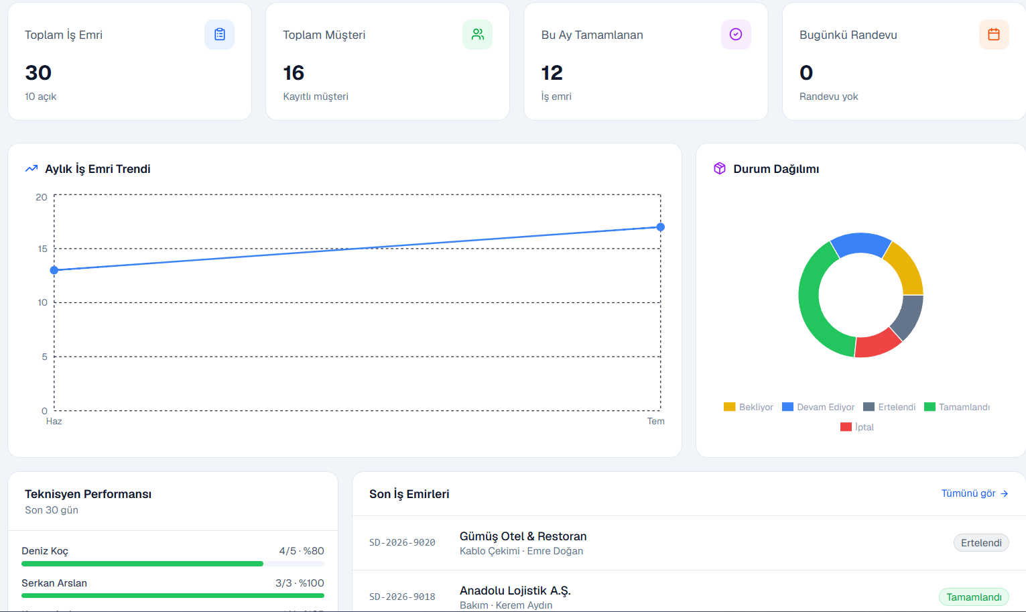Click the green Tamamlandı segment of the donut chart
The width and height of the screenshot is (1026, 612).
point(812,302)
